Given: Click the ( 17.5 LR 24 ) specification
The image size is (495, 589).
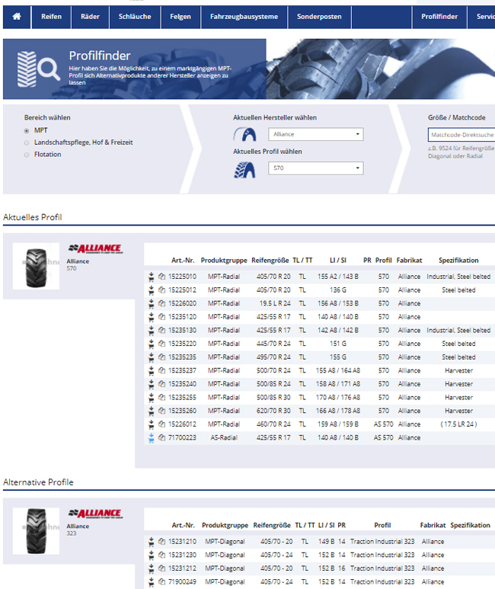Looking at the screenshot, I should pyautogui.click(x=458, y=424).
